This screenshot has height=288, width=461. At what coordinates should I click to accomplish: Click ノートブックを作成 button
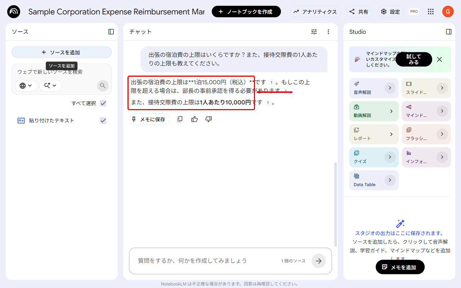tap(246, 12)
